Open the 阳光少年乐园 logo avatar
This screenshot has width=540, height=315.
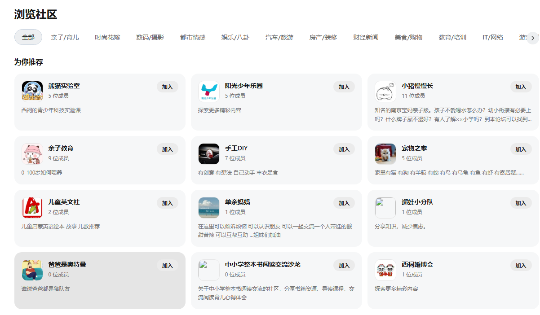pyautogui.click(x=209, y=92)
